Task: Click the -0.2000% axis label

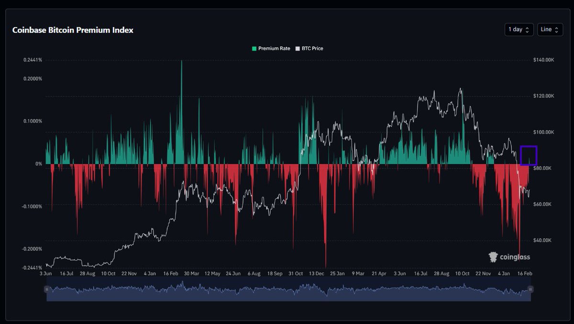Action: [x=32, y=249]
